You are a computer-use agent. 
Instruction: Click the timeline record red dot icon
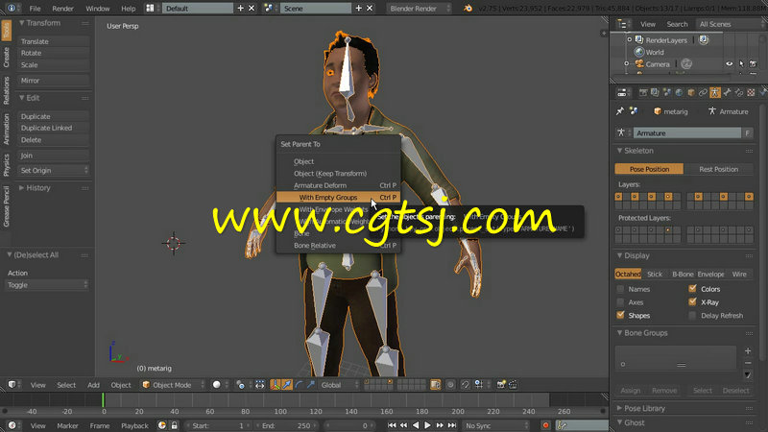(545, 425)
